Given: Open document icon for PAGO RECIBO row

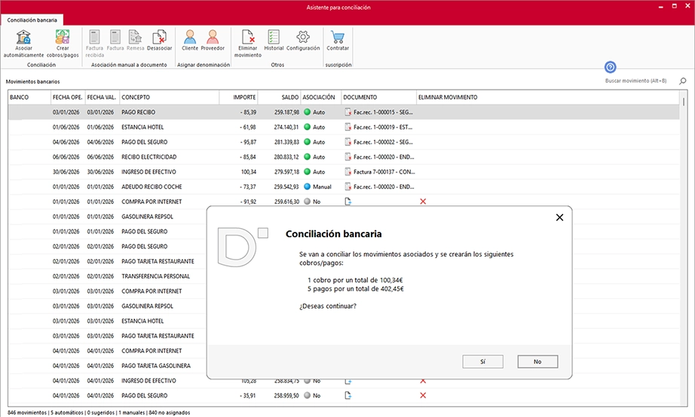Looking at the screenshot, I should (348, 112).
